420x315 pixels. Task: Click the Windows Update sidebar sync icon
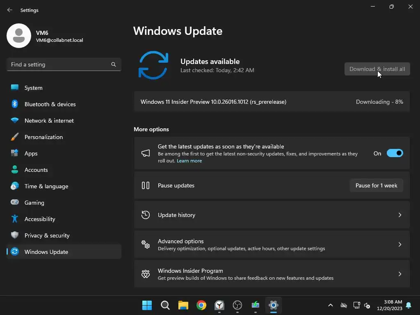point(15,251)
